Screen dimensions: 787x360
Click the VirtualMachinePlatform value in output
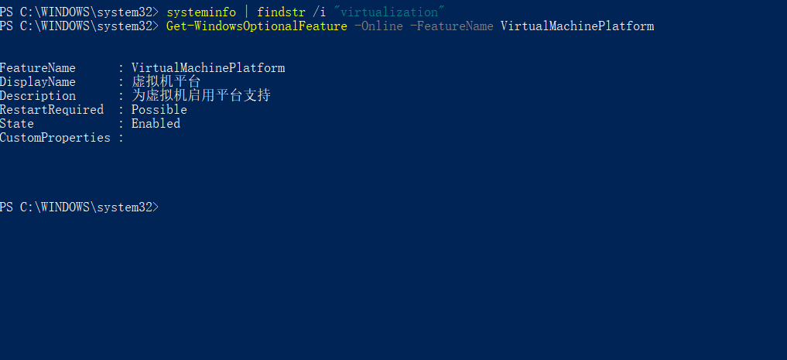pos(208,68)
